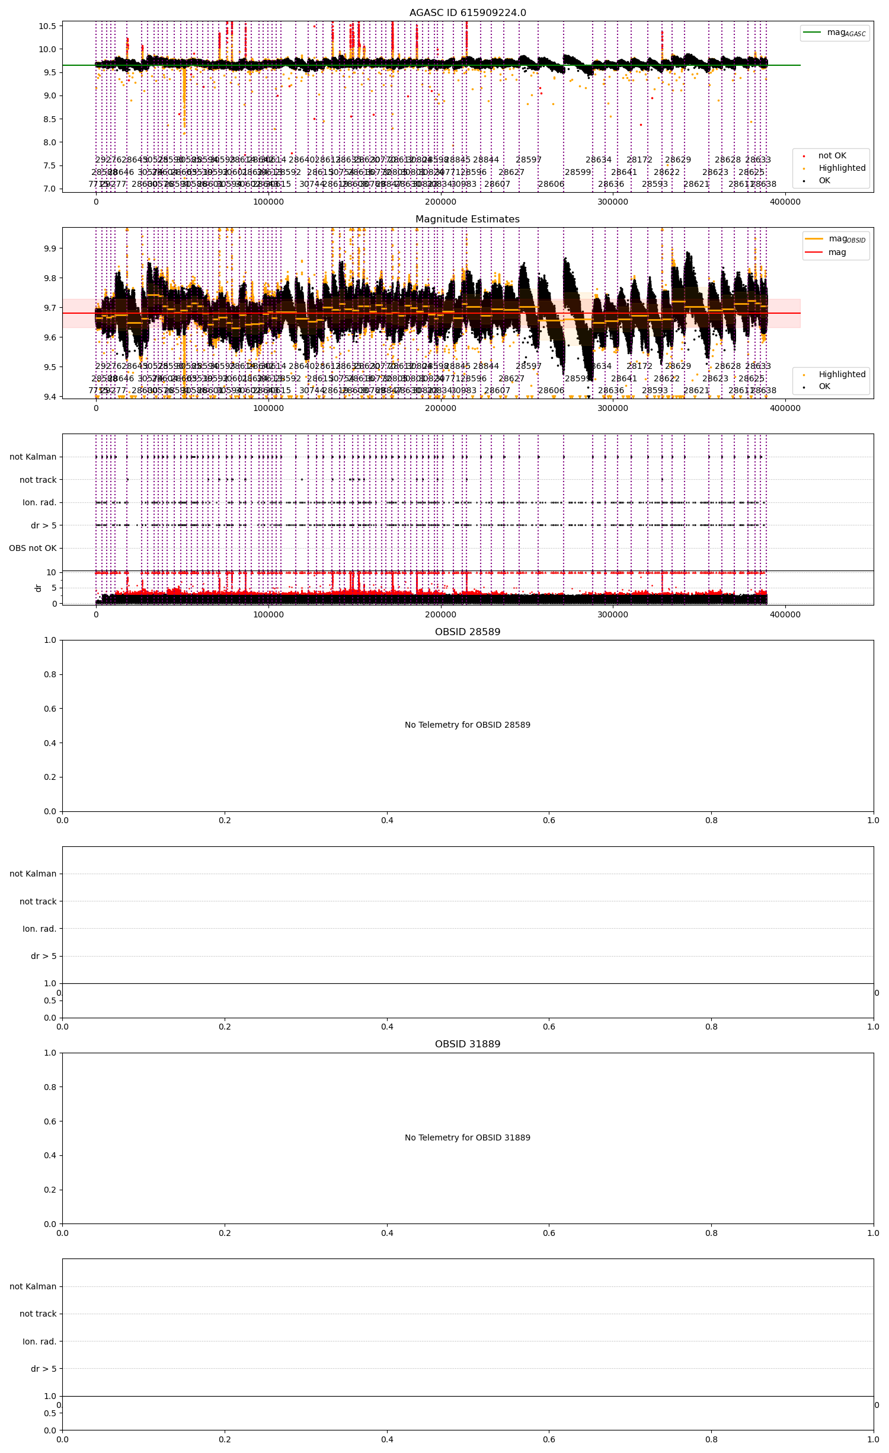Click OBSID label '28172' in the AGASC ID plot
Image resolution: width=889 pixels, height=1453 pixels.
tap(639, 160)
